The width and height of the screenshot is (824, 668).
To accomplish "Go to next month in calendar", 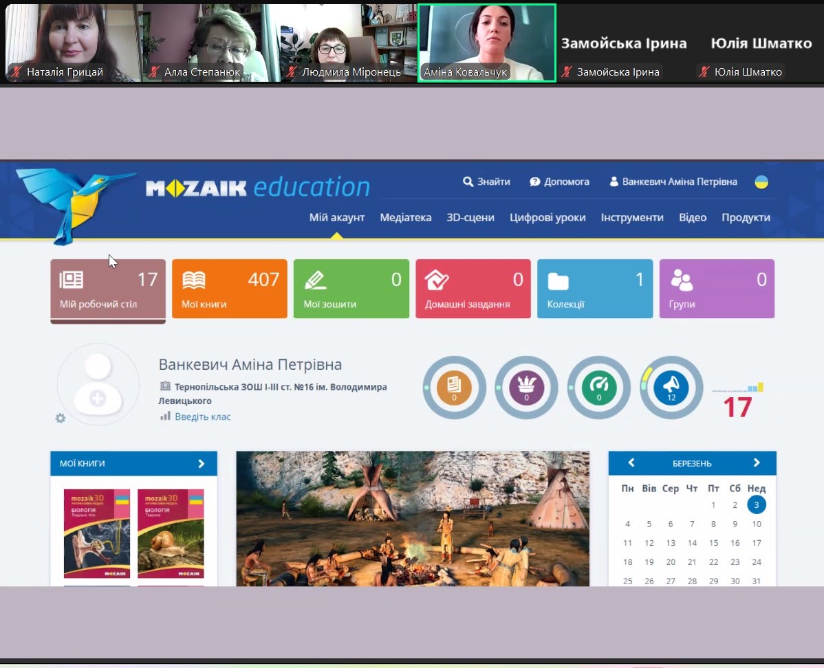I will coord(757,463).
